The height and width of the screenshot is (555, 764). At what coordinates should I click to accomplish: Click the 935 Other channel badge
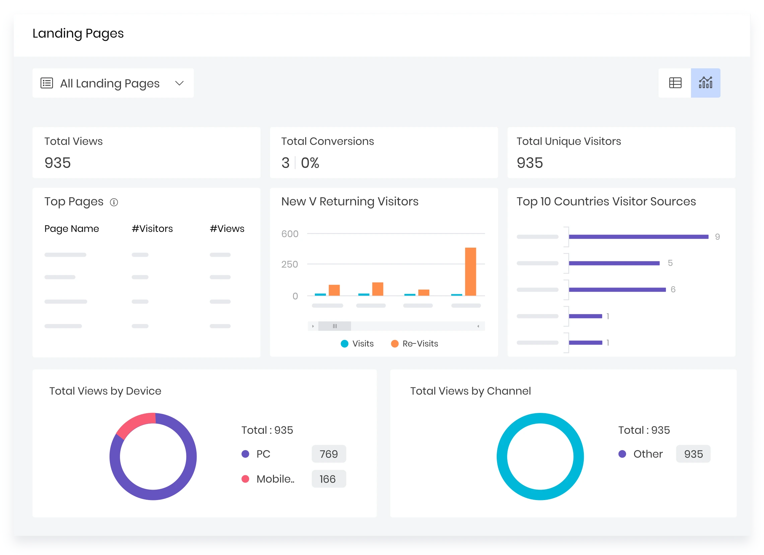coord(693,454)
